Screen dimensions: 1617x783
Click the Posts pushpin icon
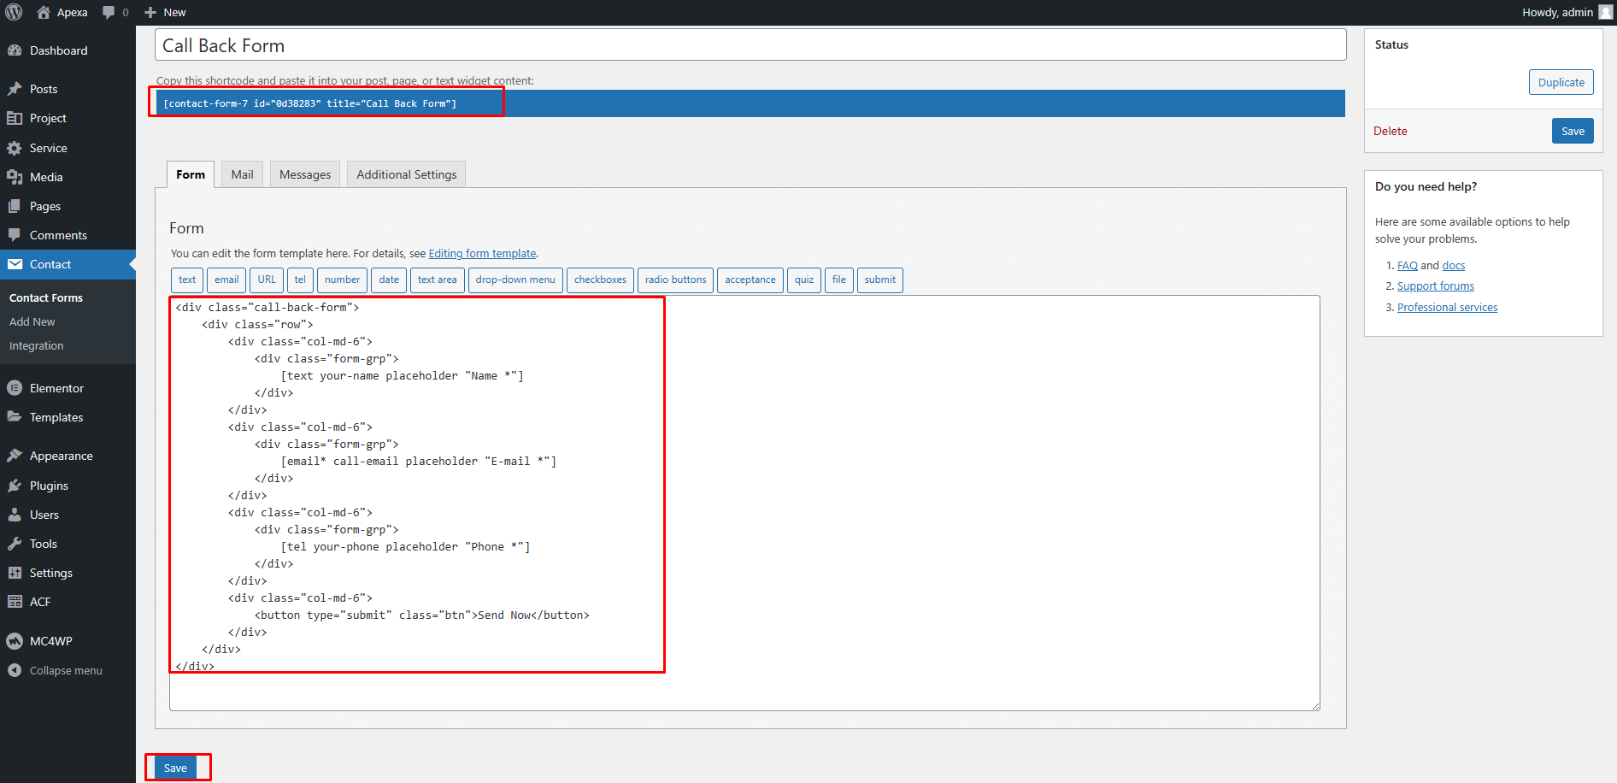[x=15, y=89]
